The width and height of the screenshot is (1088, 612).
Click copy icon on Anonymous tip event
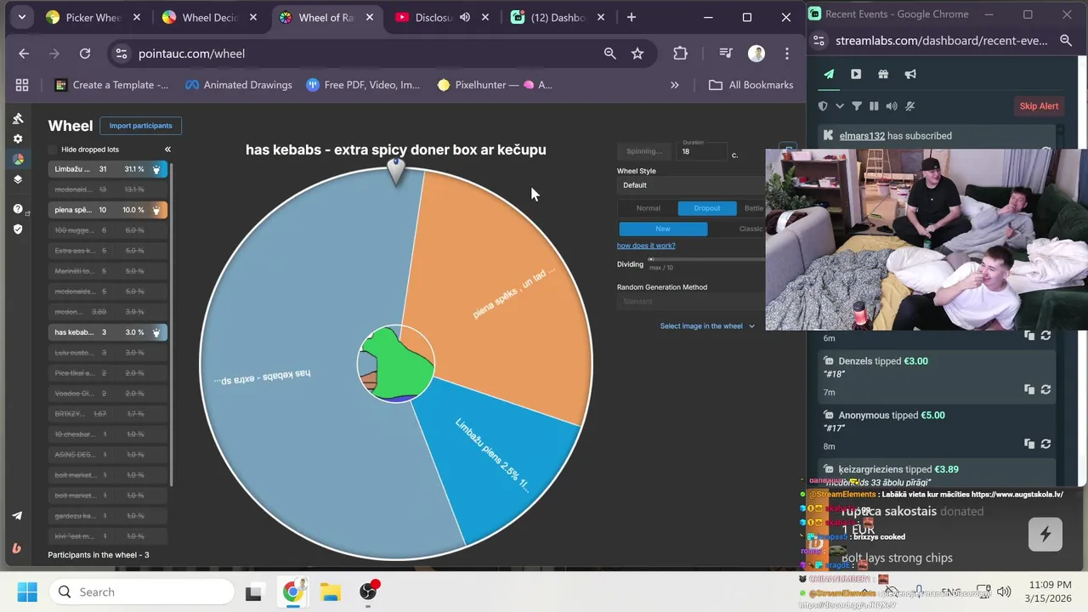coord(1029,444)
